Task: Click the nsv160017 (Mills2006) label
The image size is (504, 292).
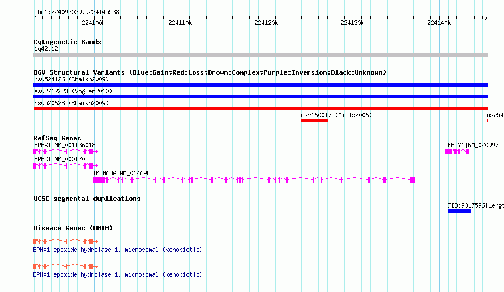Action: click(336, 115)
